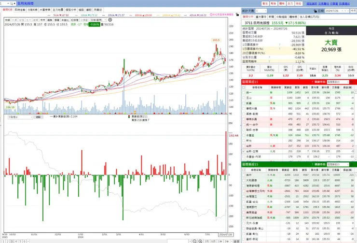Click the stock search magnifier icon

(12, 3)
